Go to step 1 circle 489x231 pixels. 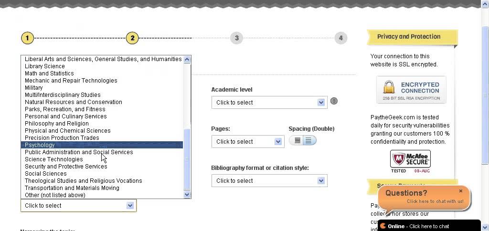pos(27,38)
